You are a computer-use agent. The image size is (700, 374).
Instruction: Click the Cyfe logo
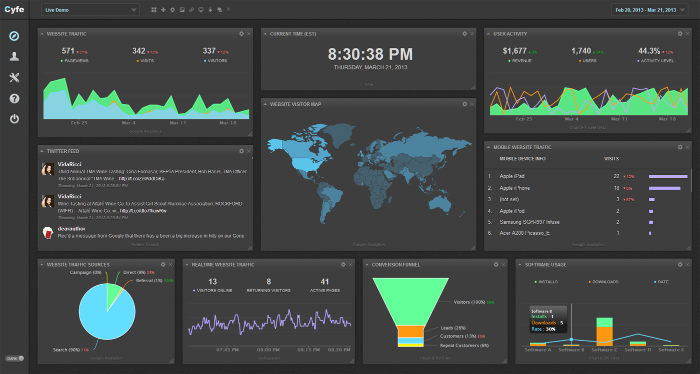14,9
